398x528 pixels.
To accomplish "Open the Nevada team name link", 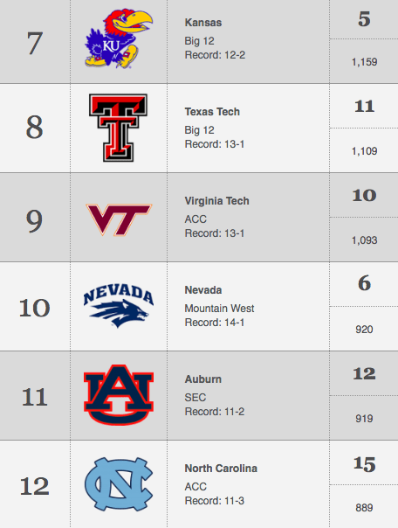I will (x=203, y=290).
